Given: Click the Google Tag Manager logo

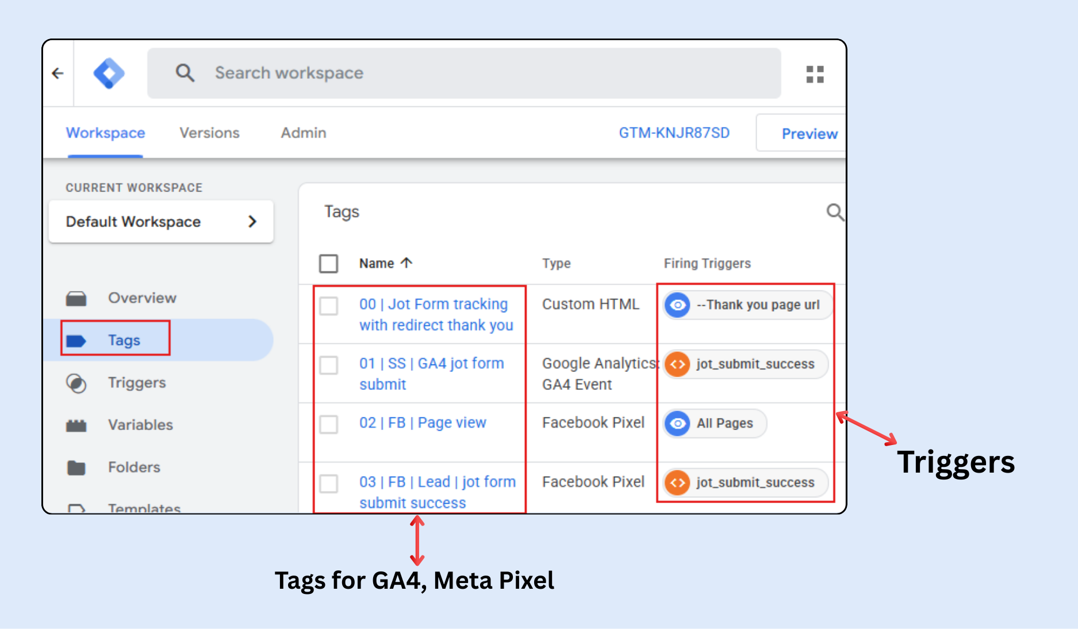Looking at the screenshot, I should point(109,74).
